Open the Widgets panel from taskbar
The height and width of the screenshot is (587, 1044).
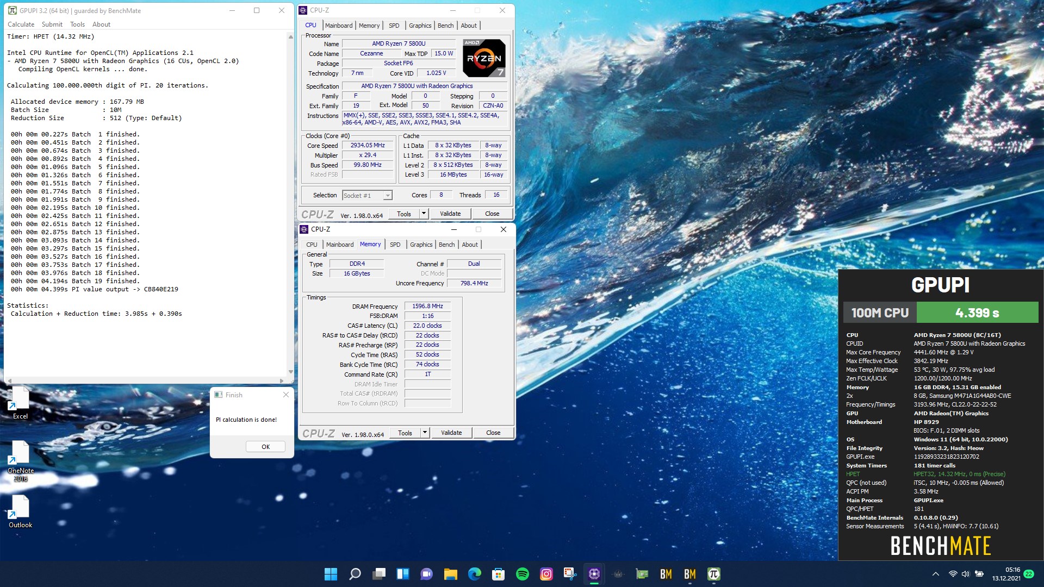pos(402,574)
